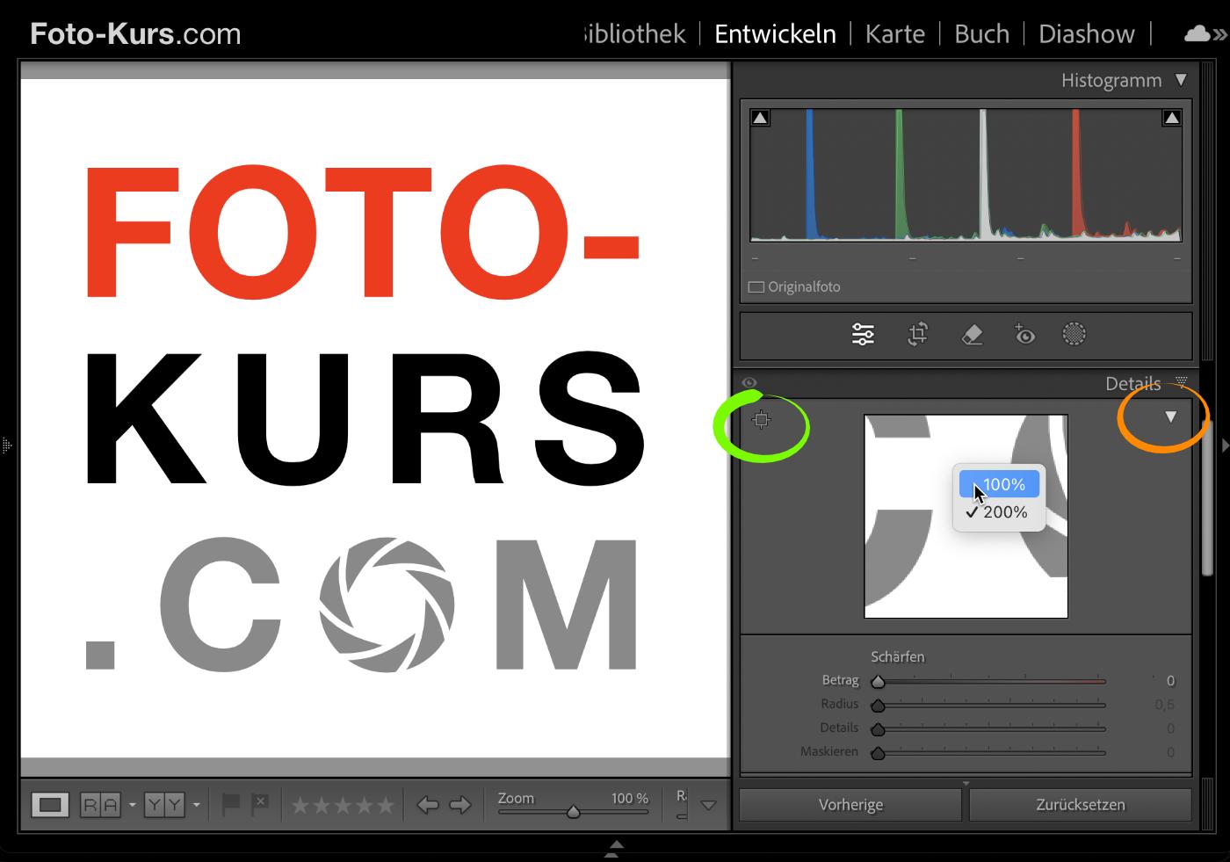Viewport: 1230px width, 862px height.
Task: Set a one star rating
Action: tap(300, 805)
